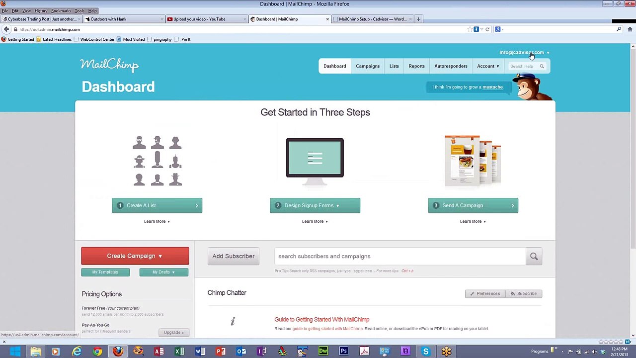Open Guide to Getting Started With MailChimp link
Screen dimensions: 636x358
322,319
